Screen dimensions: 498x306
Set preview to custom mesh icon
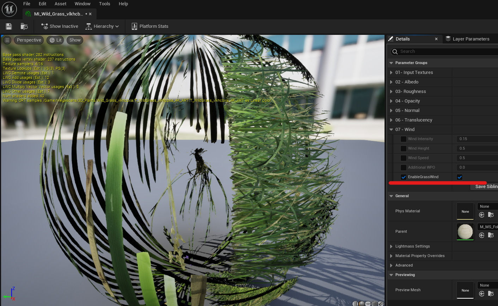pyautogui.click(x=381, y=304)
